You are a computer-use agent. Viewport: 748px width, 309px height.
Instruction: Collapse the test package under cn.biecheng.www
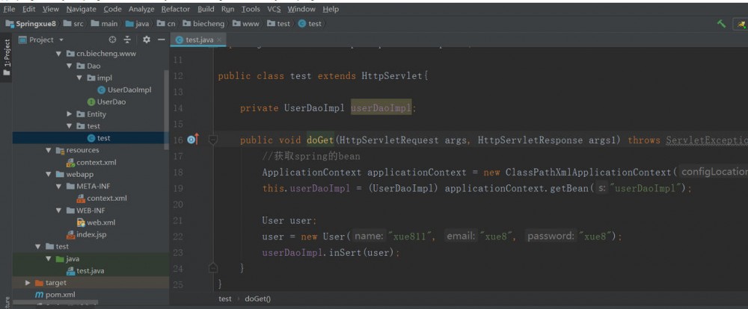70,125
